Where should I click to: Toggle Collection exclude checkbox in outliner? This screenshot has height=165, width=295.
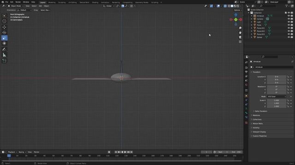(x=286, y=13)
